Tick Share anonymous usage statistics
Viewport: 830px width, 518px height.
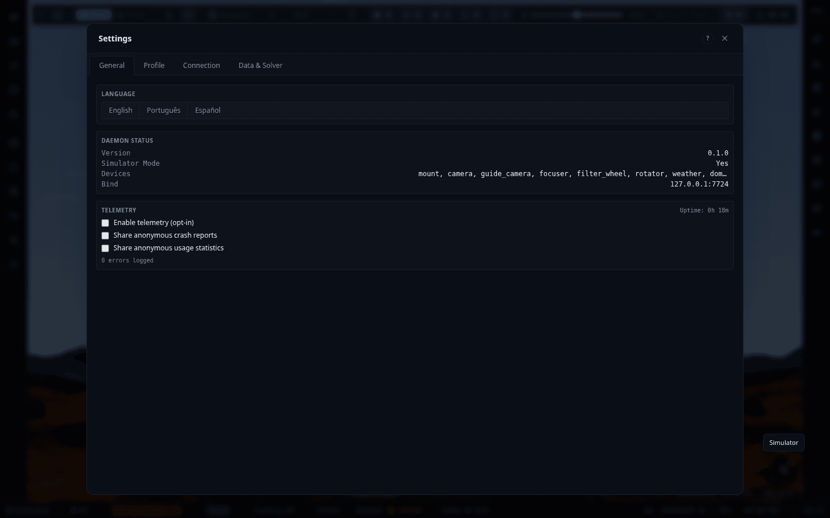[105, 248]
